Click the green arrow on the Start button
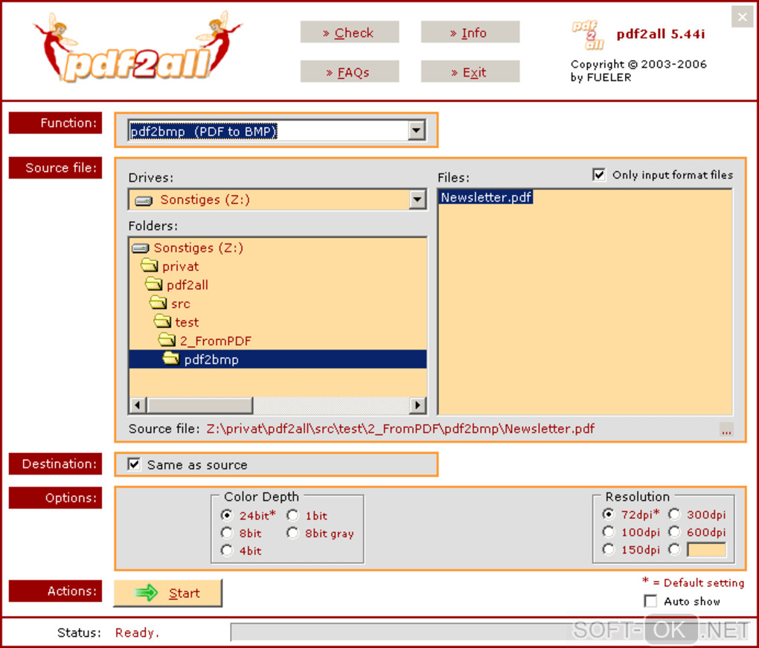 (x=146, y=592)
